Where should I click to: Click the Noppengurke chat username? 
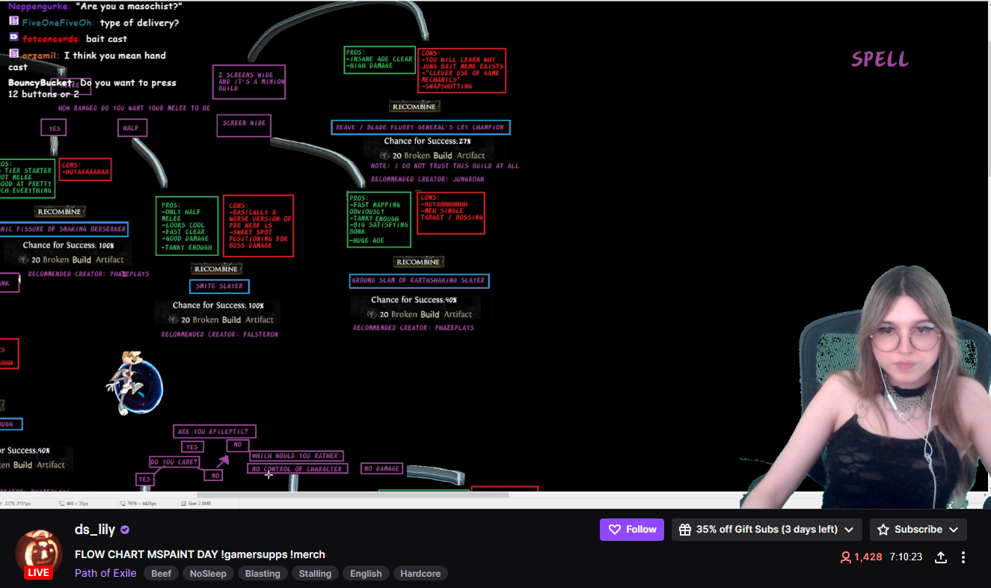click(x=39, y=6)
